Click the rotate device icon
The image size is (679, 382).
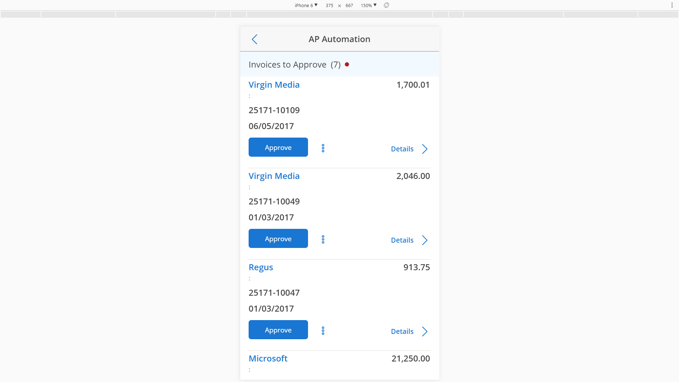[x=387, y=5]
